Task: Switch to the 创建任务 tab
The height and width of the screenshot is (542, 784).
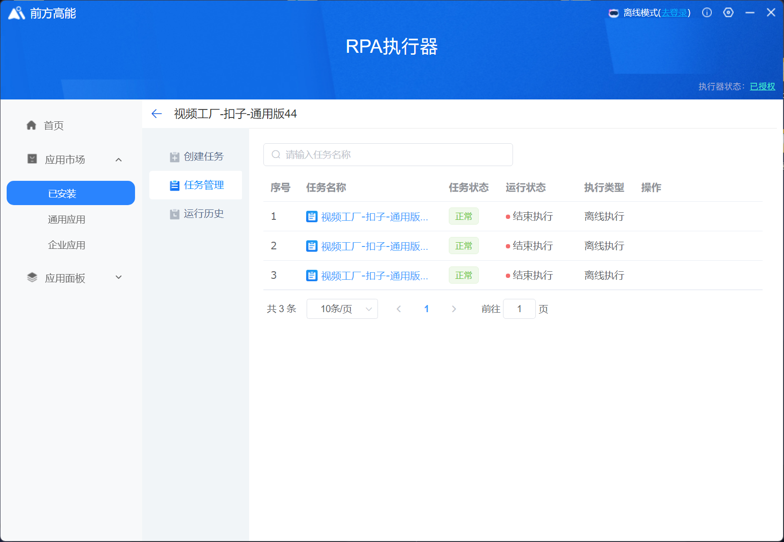Action: tap(196, 157)
